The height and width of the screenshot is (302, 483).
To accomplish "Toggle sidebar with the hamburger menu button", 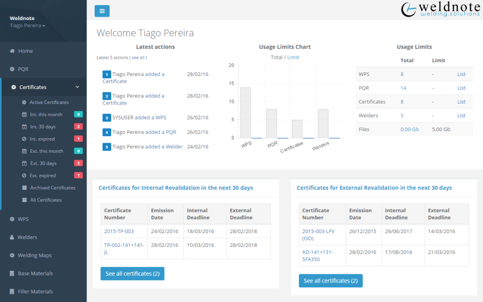I will coord(102,11).
